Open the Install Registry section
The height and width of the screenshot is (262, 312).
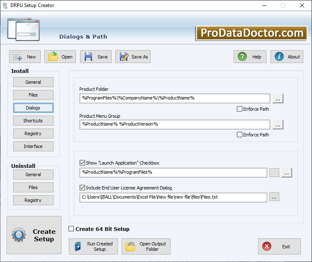click(x=33, y=133)
